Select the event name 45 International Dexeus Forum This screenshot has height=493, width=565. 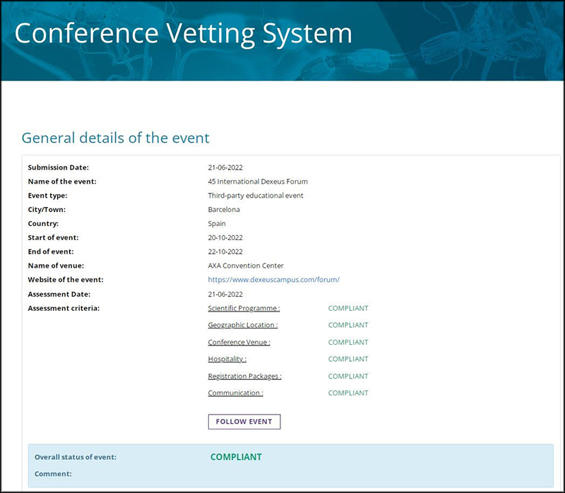[x=258, y=182]
